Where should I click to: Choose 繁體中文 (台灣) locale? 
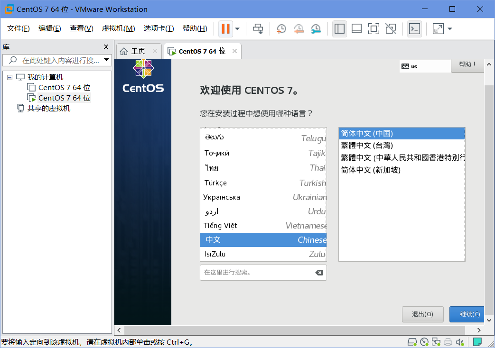tap(402, 146)
